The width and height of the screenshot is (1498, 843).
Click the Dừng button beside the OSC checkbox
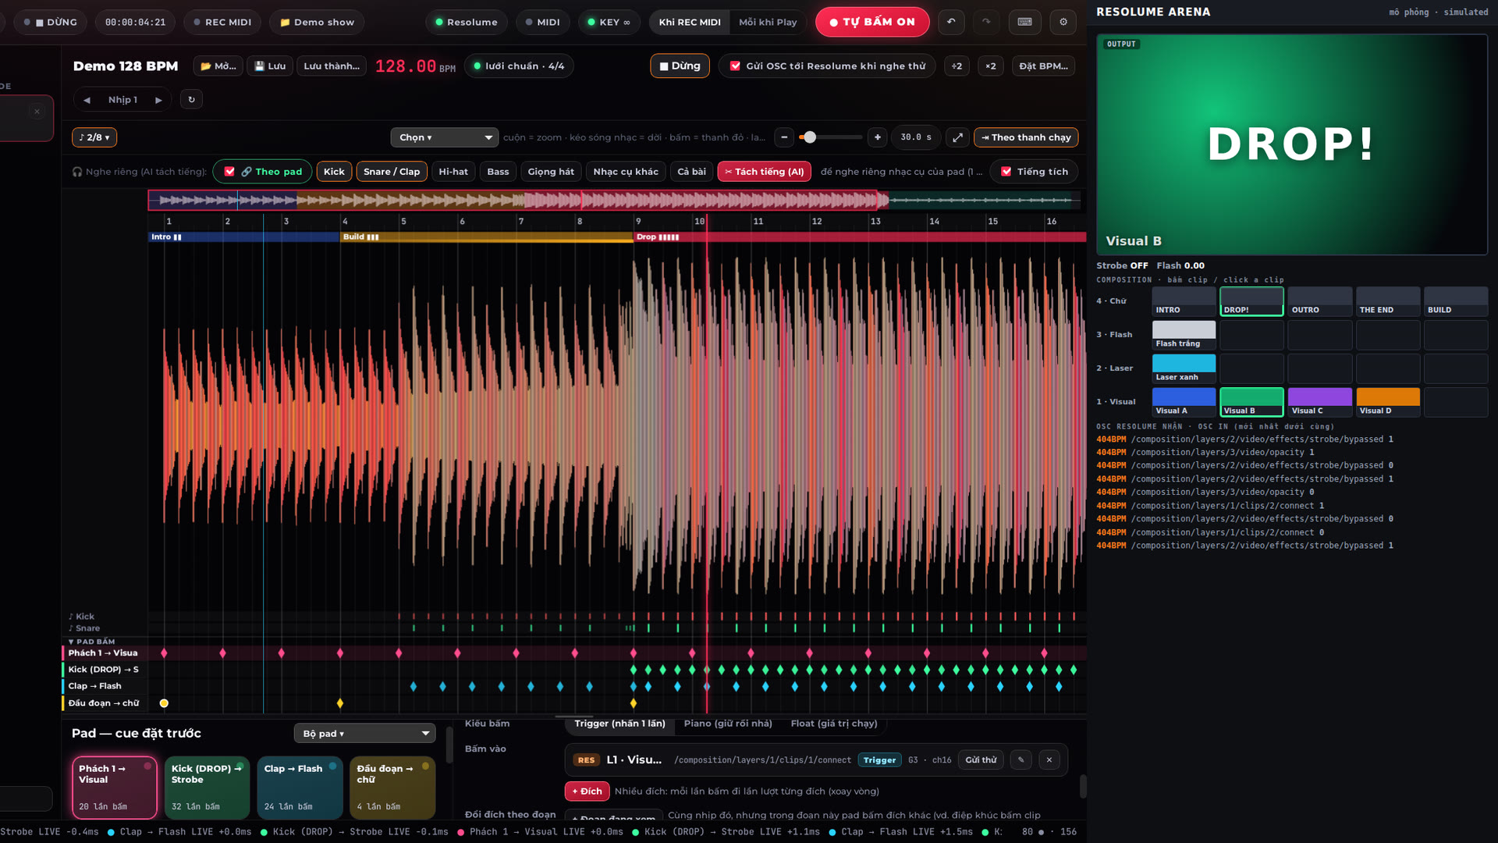(x=680, y=66)
